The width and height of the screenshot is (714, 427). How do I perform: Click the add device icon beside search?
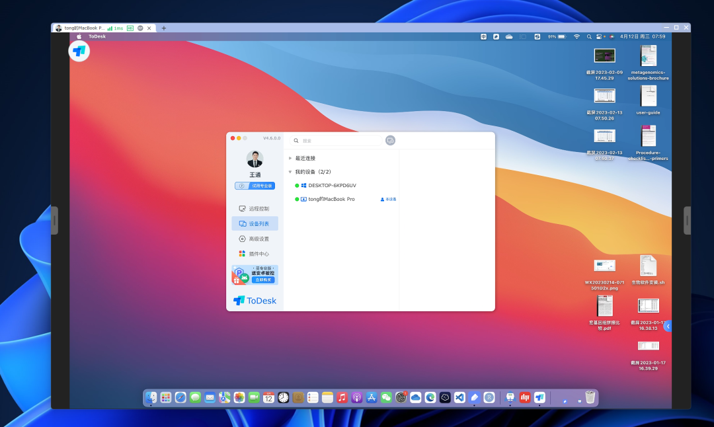(x=390, y=141)
